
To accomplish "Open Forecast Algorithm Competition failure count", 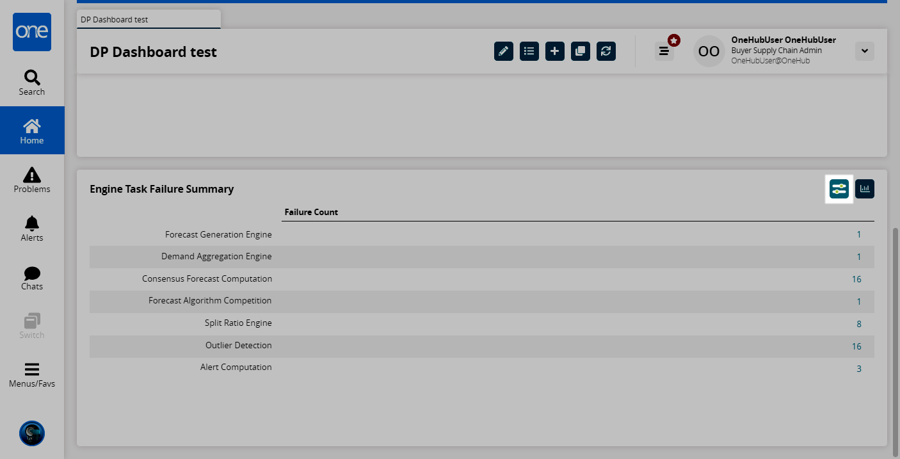I will [859, 302].
